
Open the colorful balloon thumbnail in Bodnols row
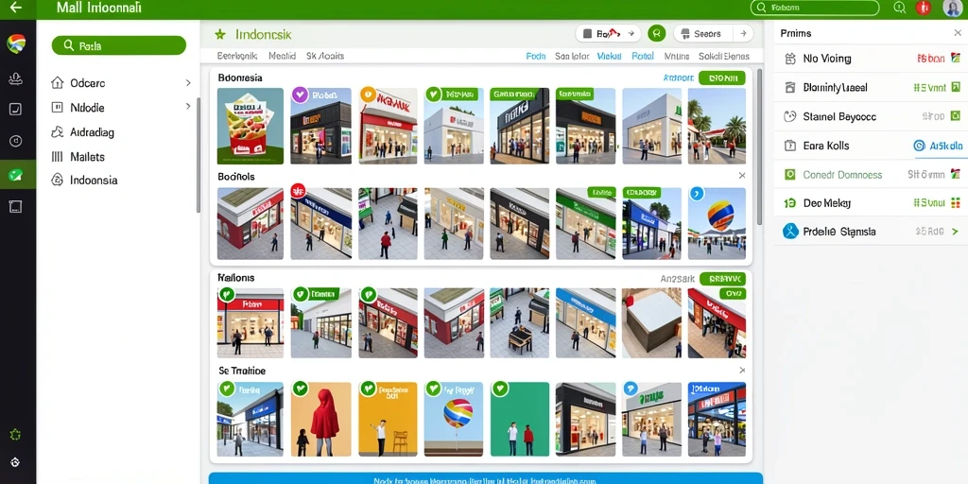pos(717,223)
